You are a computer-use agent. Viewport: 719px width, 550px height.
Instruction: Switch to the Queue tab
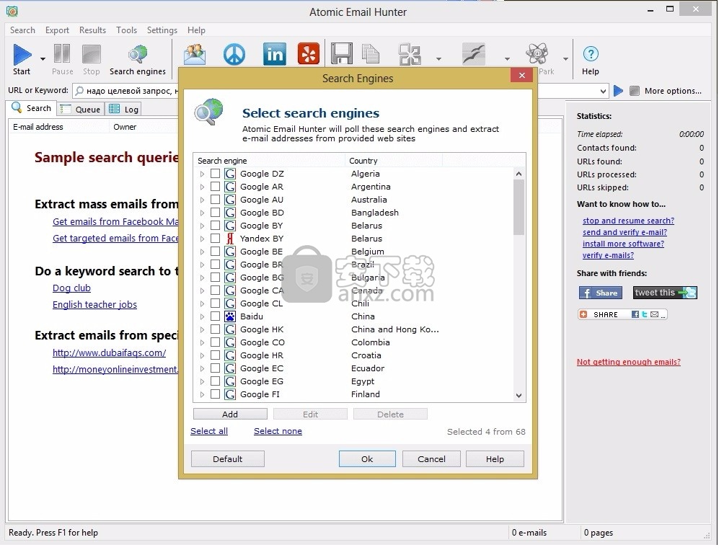click(x=81, y=109)
